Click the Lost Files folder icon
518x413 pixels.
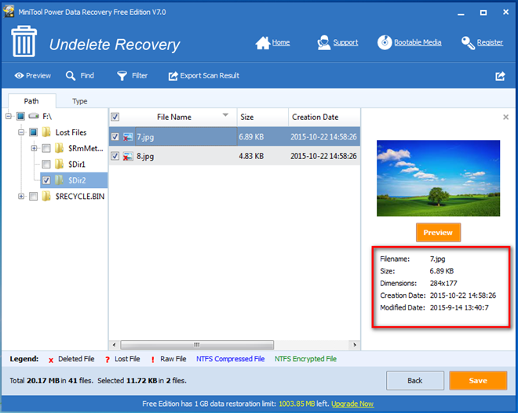(46, 132)
